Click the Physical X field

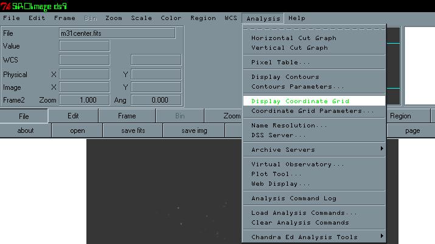(x=85, y=75)
